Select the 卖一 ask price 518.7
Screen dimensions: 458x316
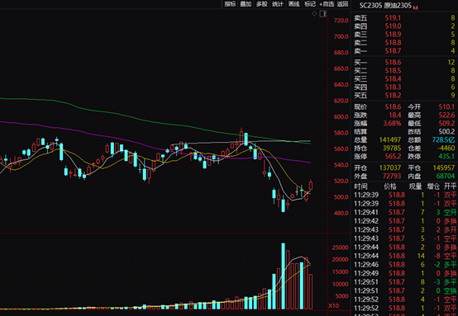(393, 51)
